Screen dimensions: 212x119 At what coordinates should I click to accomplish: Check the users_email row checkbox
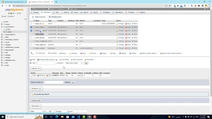click(31, 34)
